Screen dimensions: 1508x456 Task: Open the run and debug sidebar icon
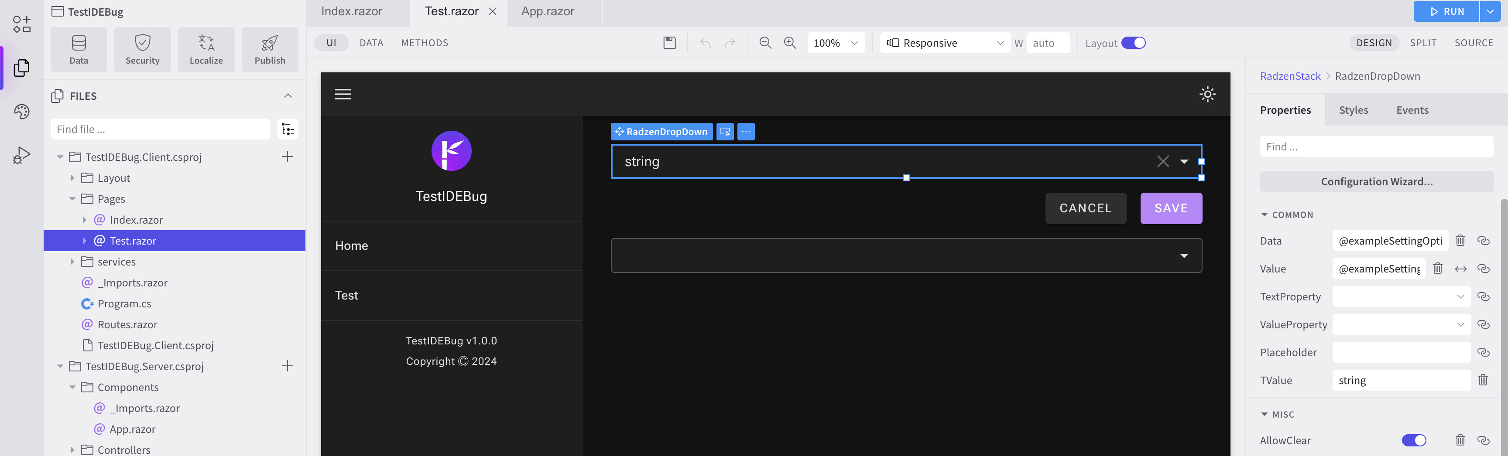[22, 156]
